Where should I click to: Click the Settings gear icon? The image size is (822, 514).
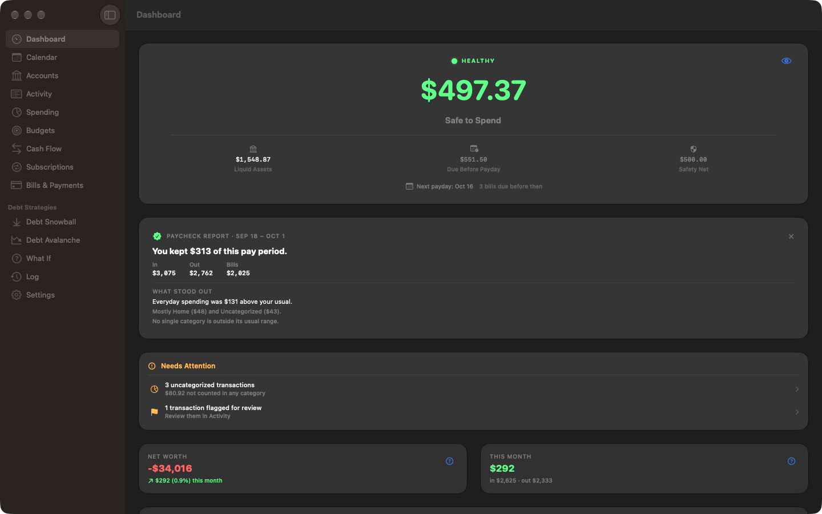coord(17,295)
